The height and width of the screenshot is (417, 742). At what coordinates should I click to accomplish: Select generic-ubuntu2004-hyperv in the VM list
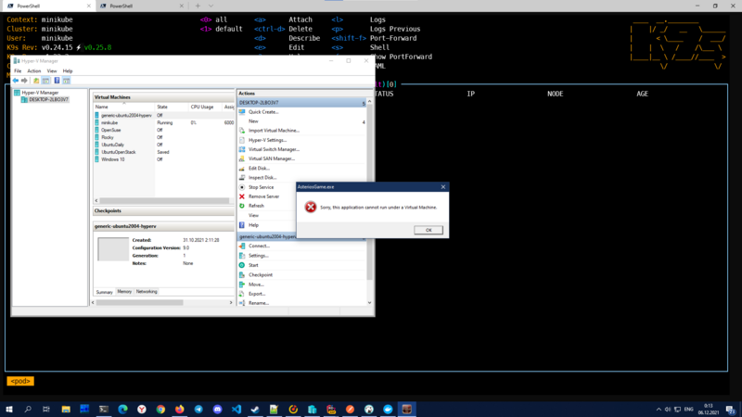164,115
